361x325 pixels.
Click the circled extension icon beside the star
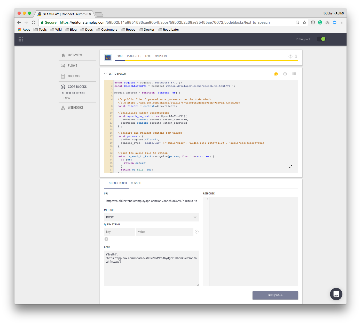313,22
